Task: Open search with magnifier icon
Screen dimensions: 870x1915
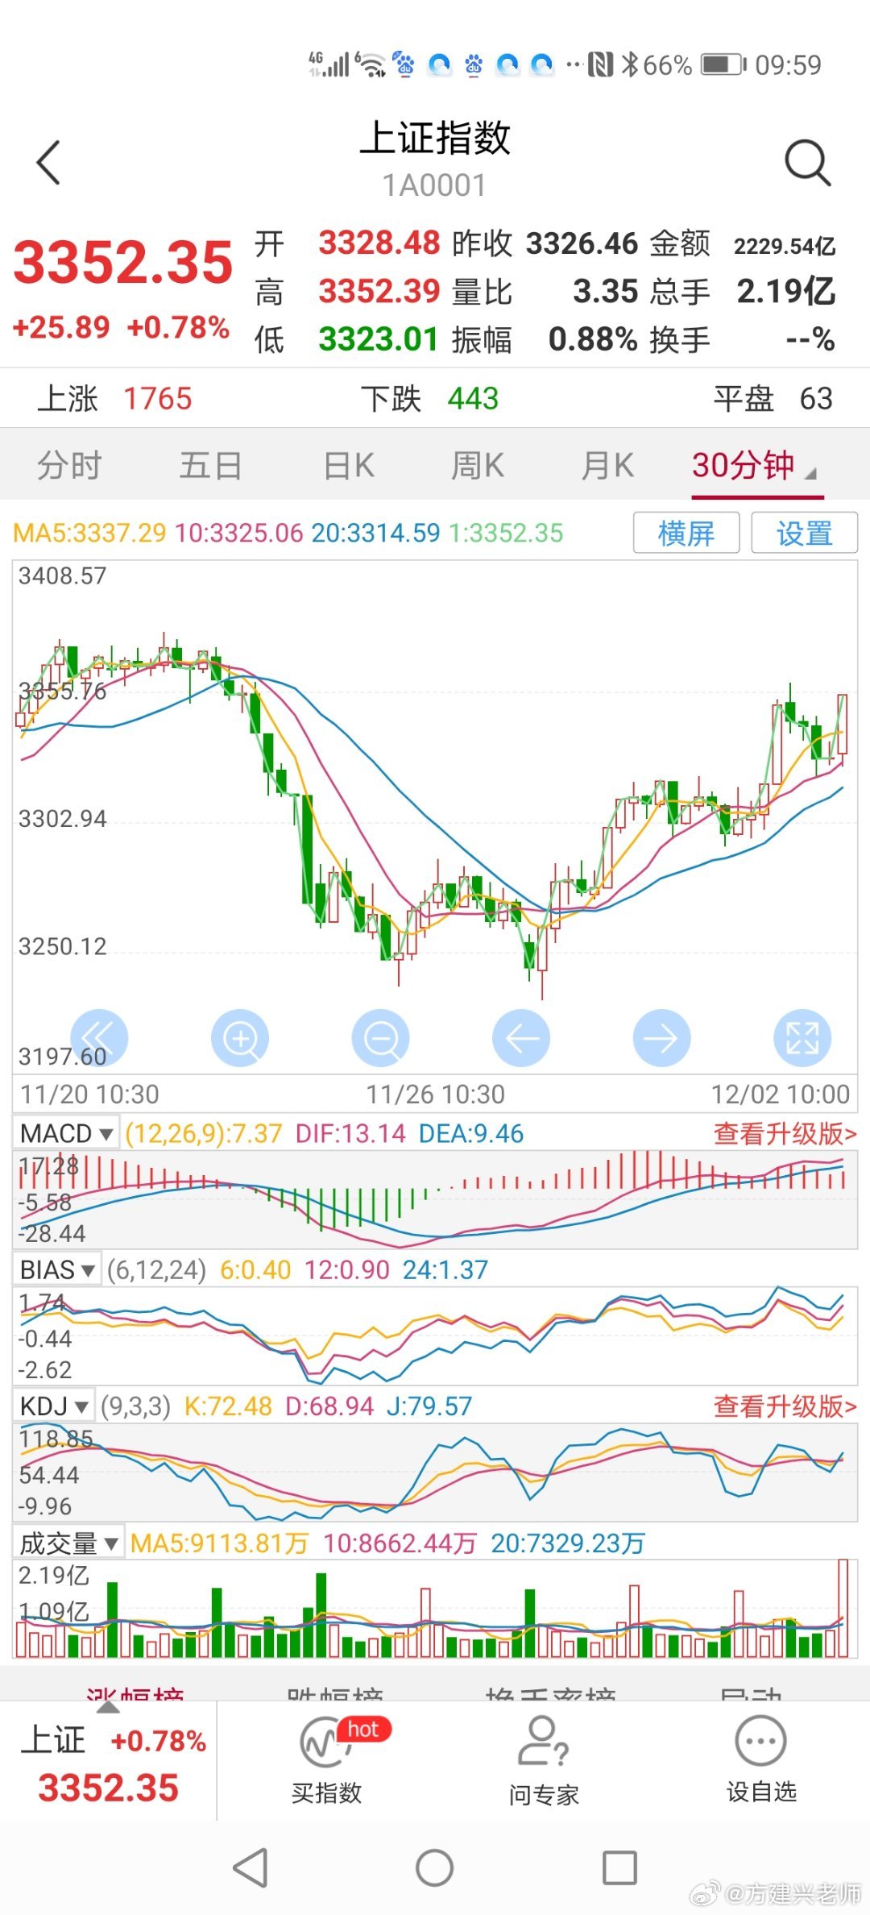Action: [806, 162]
